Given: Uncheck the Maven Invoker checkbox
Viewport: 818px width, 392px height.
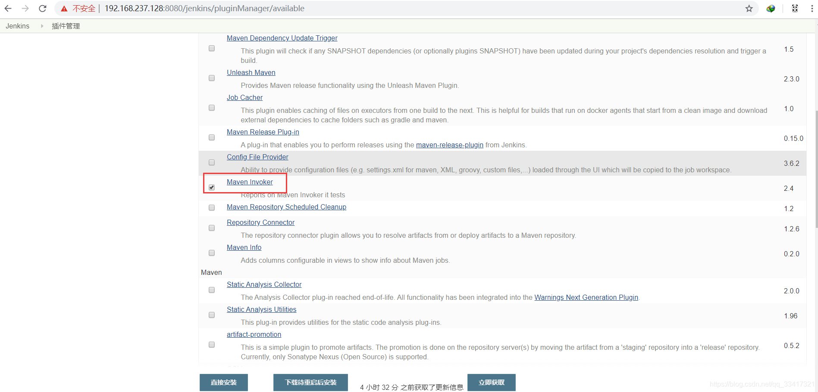Looking at the screenshot, I should [x=212, y=187].
